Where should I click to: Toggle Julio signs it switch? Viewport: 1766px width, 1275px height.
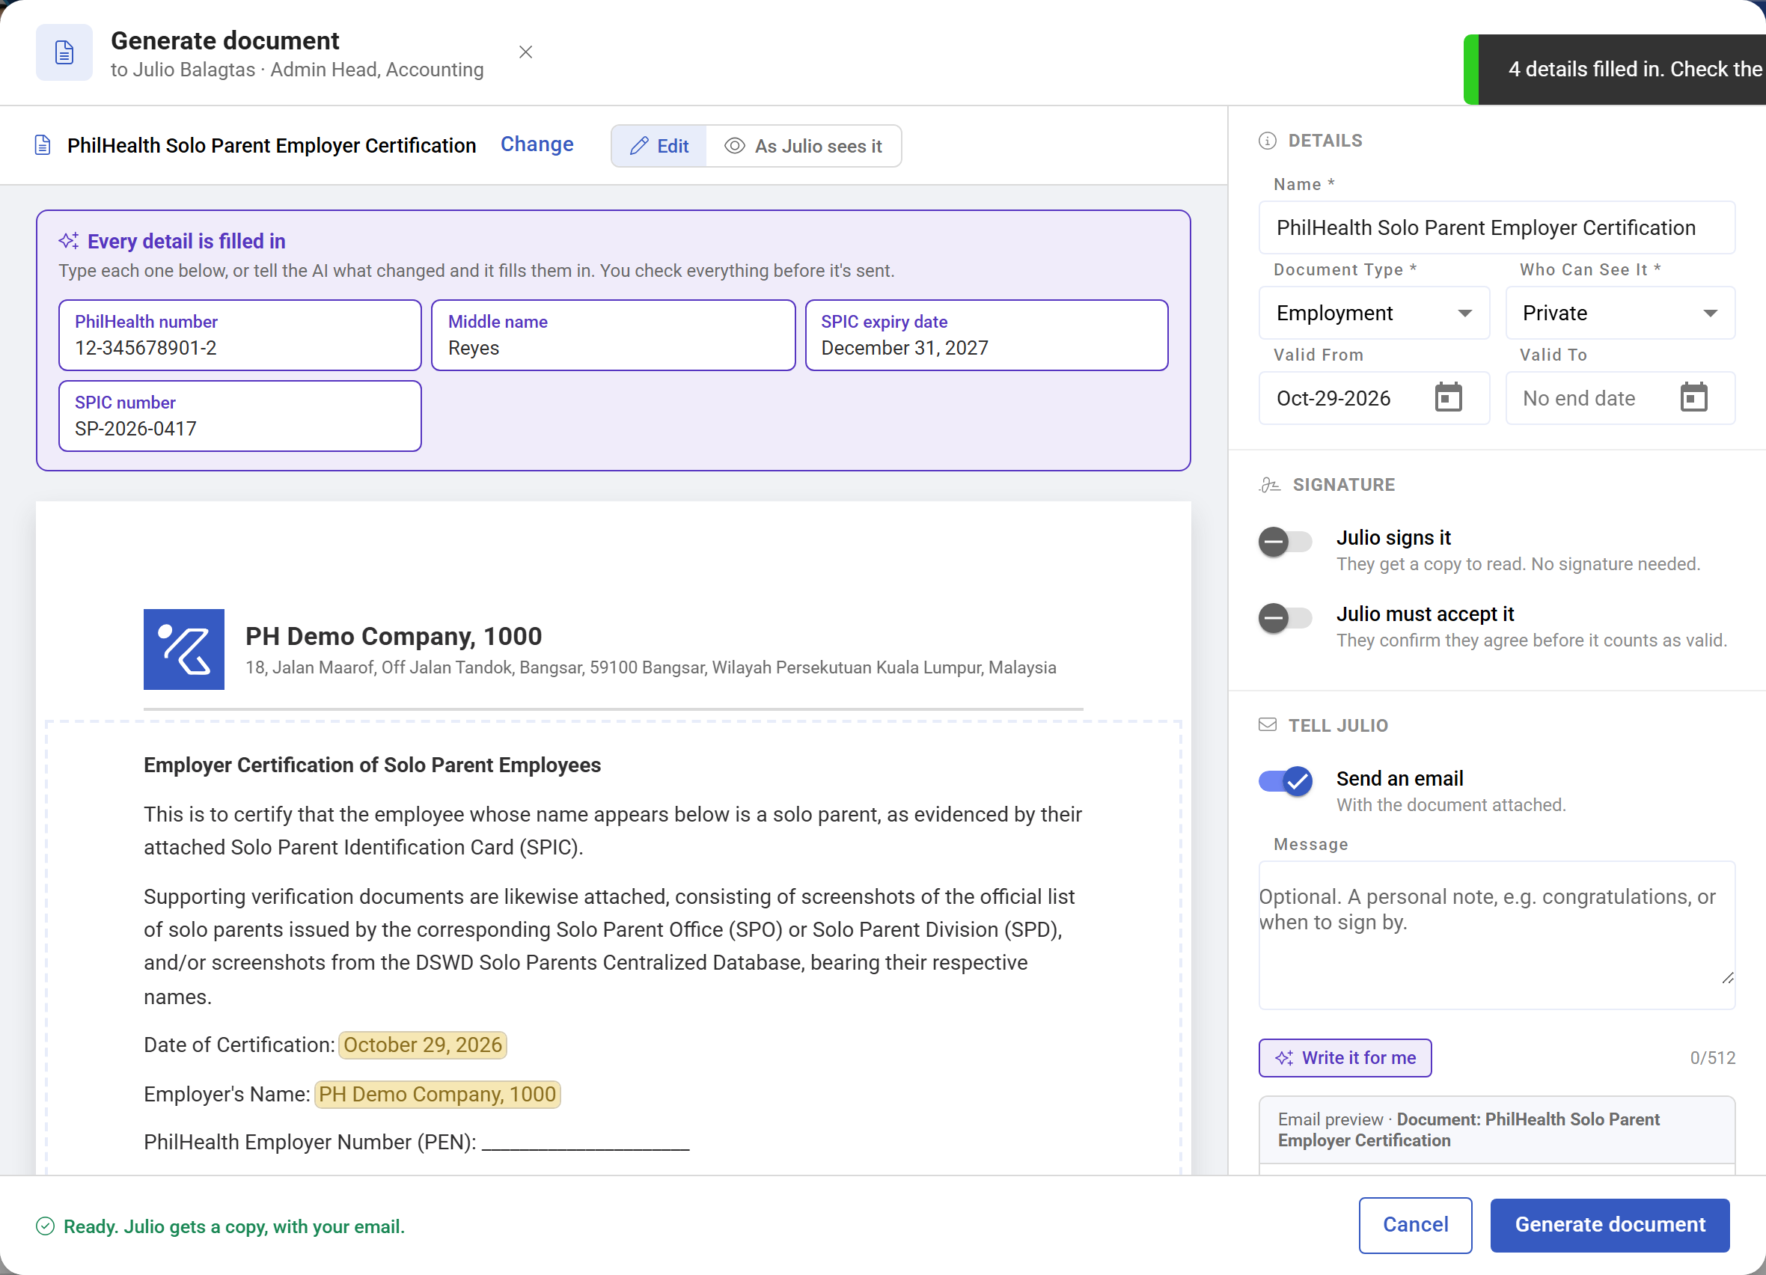[x=1286, y=541]
